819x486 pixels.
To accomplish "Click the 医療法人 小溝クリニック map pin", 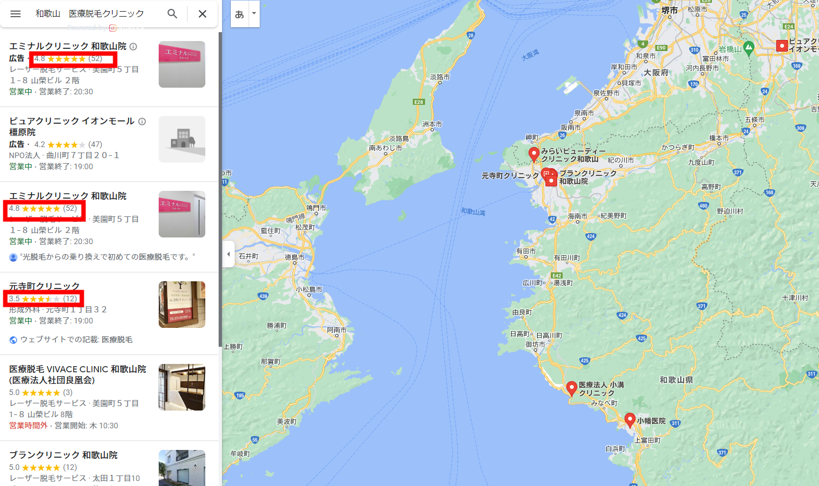I will pos(572,388).
